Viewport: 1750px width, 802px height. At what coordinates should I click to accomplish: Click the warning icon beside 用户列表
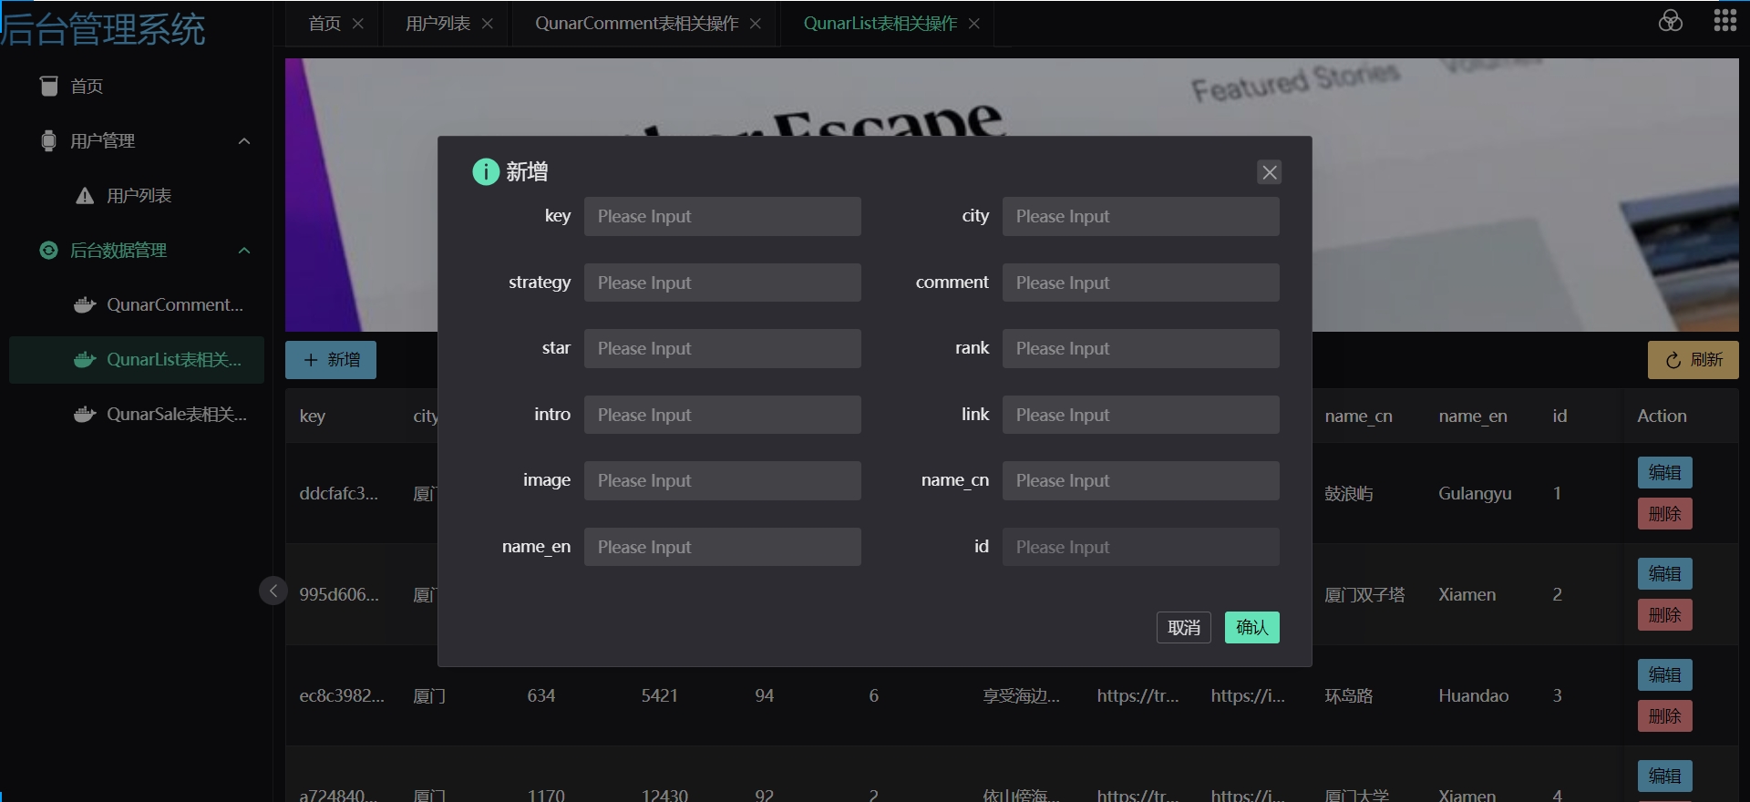(x=85, y=195)
